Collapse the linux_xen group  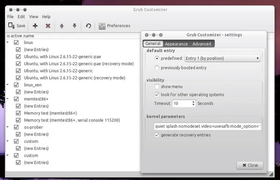[x=7, y=85]
